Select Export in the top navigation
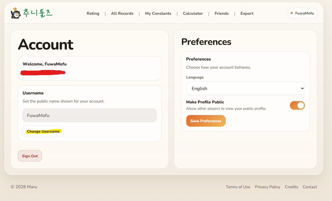This screenshot has width=332, height=201. pyautogui.click(x=247, y=13)
